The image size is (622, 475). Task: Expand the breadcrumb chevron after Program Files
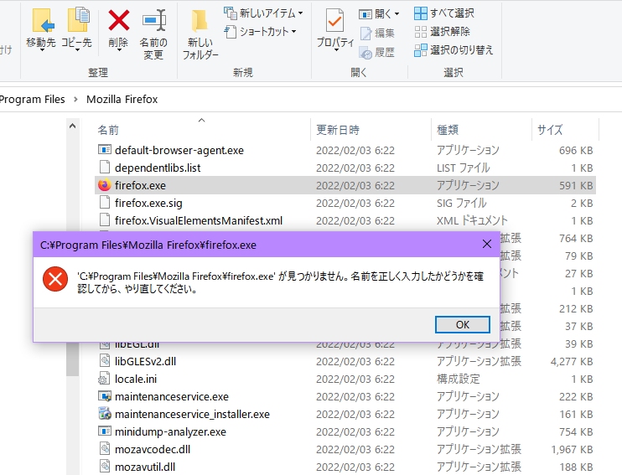click(75, 100)
